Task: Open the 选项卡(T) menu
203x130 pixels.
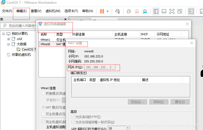Action: click(71, 11)
